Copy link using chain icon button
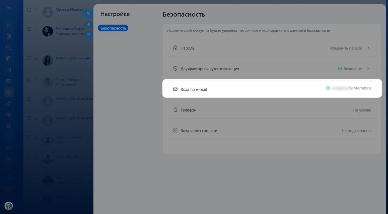 point(88,25)
